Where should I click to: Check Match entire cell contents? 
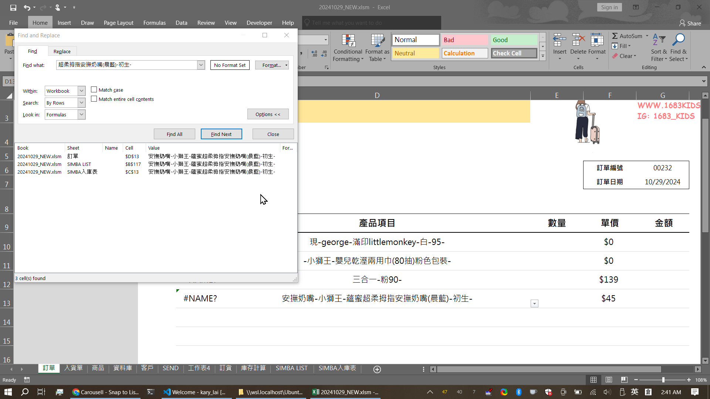[x=94, y=99]
